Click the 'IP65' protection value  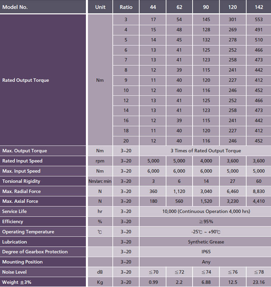point(205,252)
